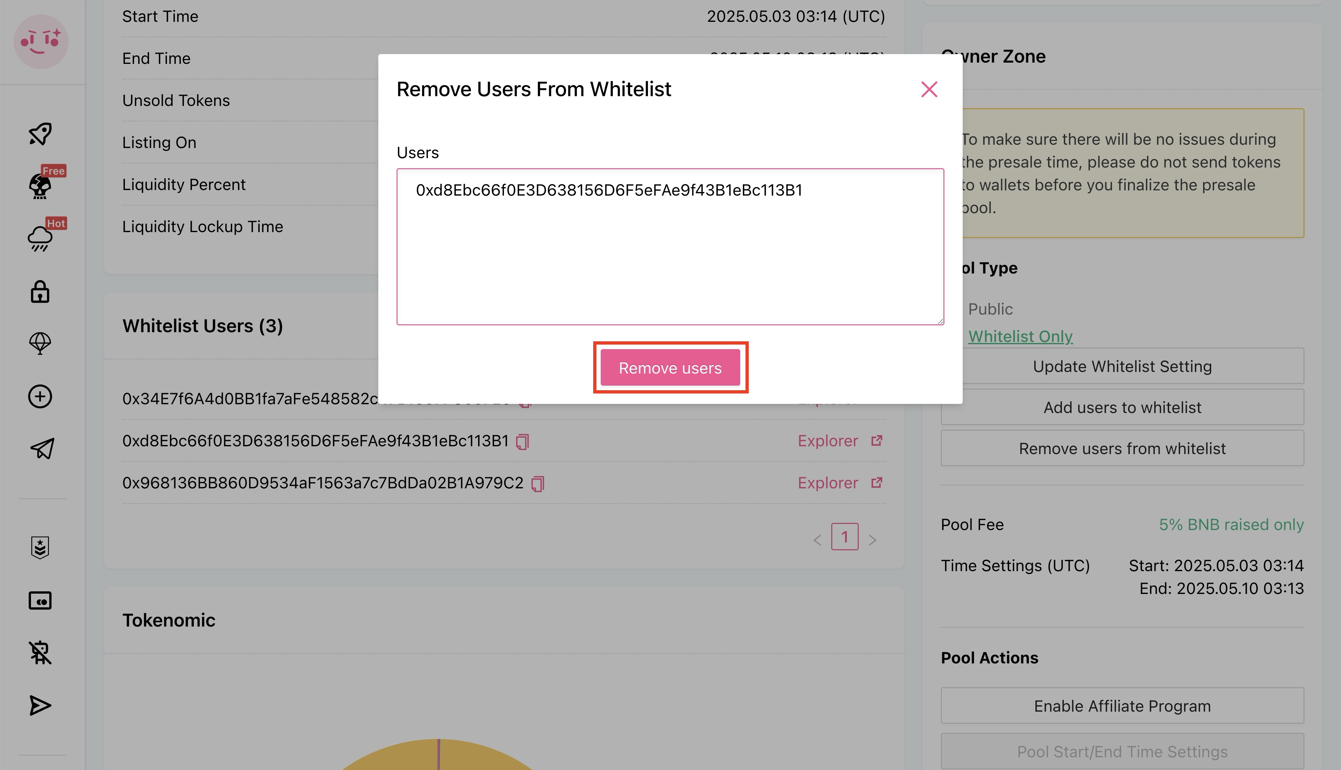Copy address 0x968136BB860D9534aF1563a7c7BdDa02B1A979C2

(x=538, y=484)
